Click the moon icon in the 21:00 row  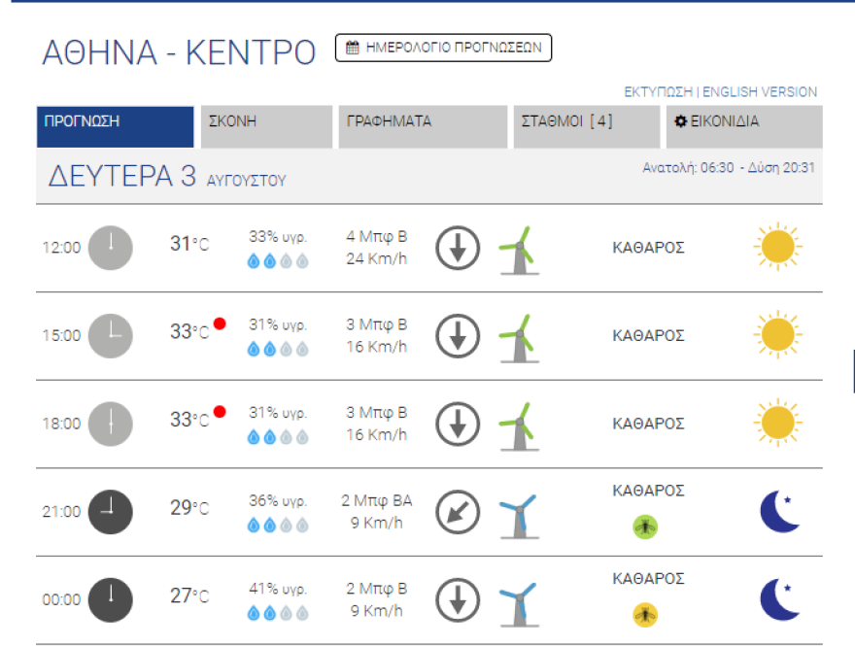(779, 511)
